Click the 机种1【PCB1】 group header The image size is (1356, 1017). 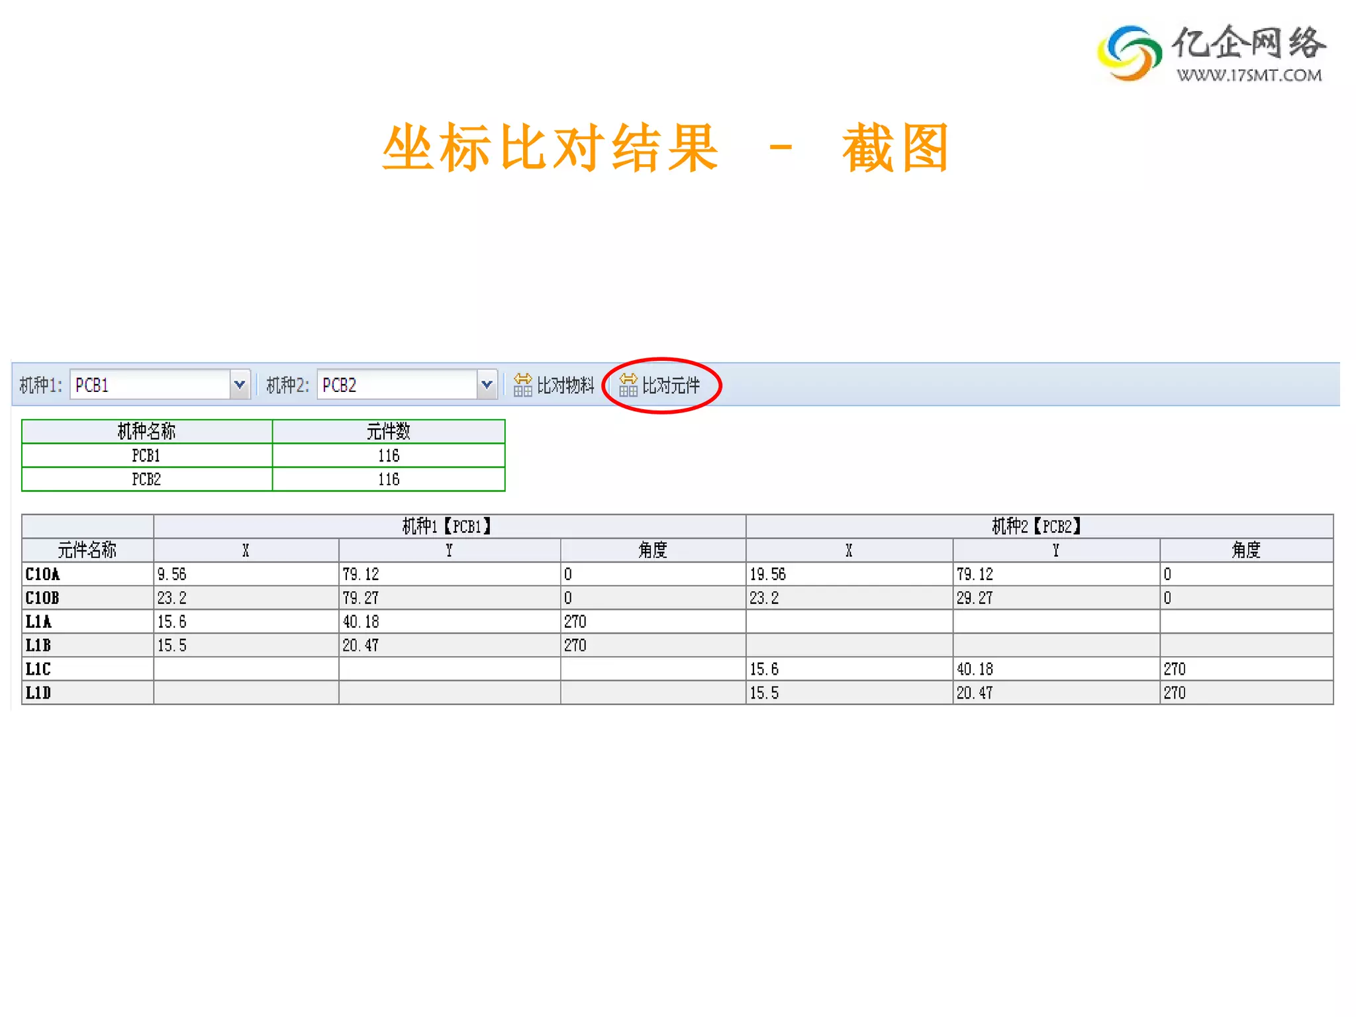coord(450,526)
